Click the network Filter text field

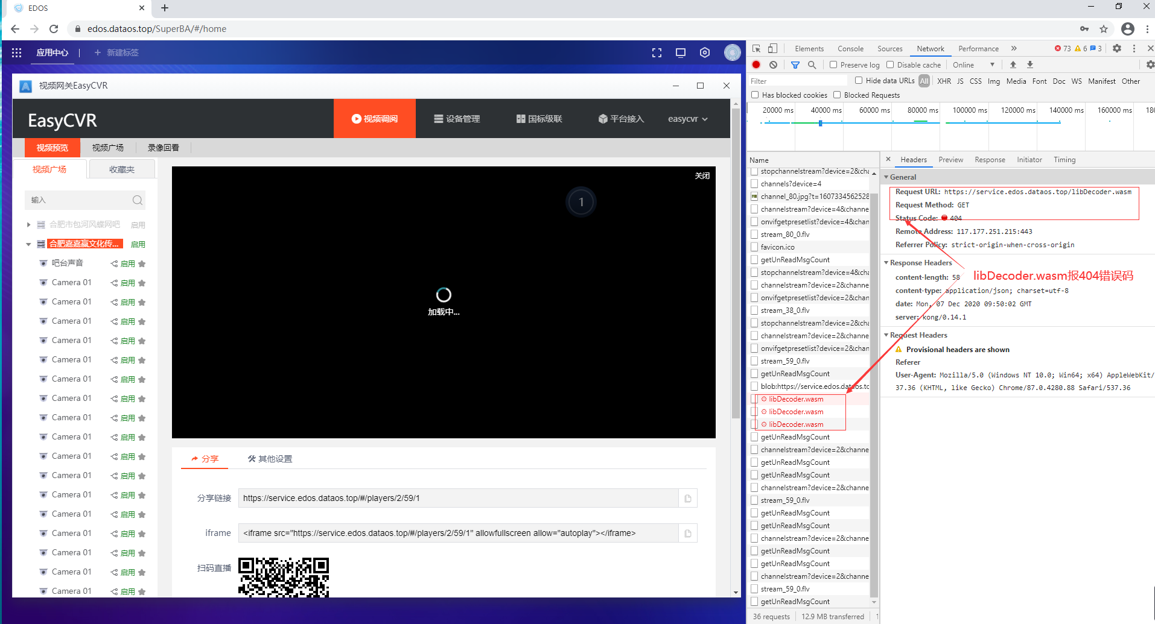tap(798, 81)
